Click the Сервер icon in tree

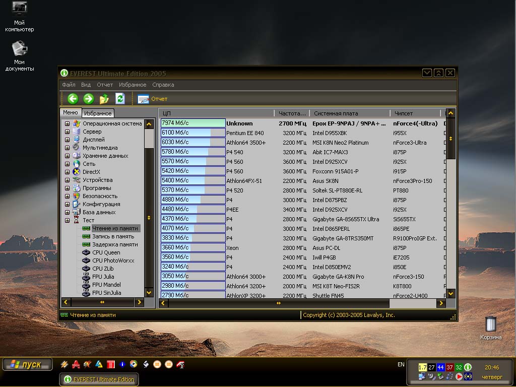click(77, 132)
